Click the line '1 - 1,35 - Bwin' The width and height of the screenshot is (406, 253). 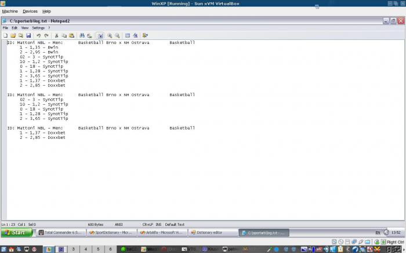[39, 47]
